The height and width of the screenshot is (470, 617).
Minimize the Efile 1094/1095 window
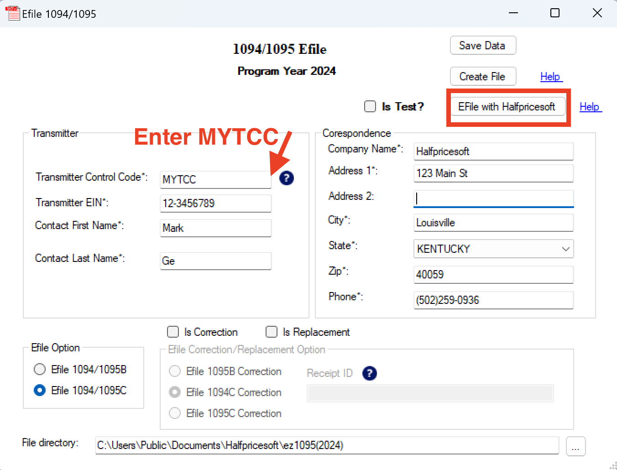[x=513, y=13]
